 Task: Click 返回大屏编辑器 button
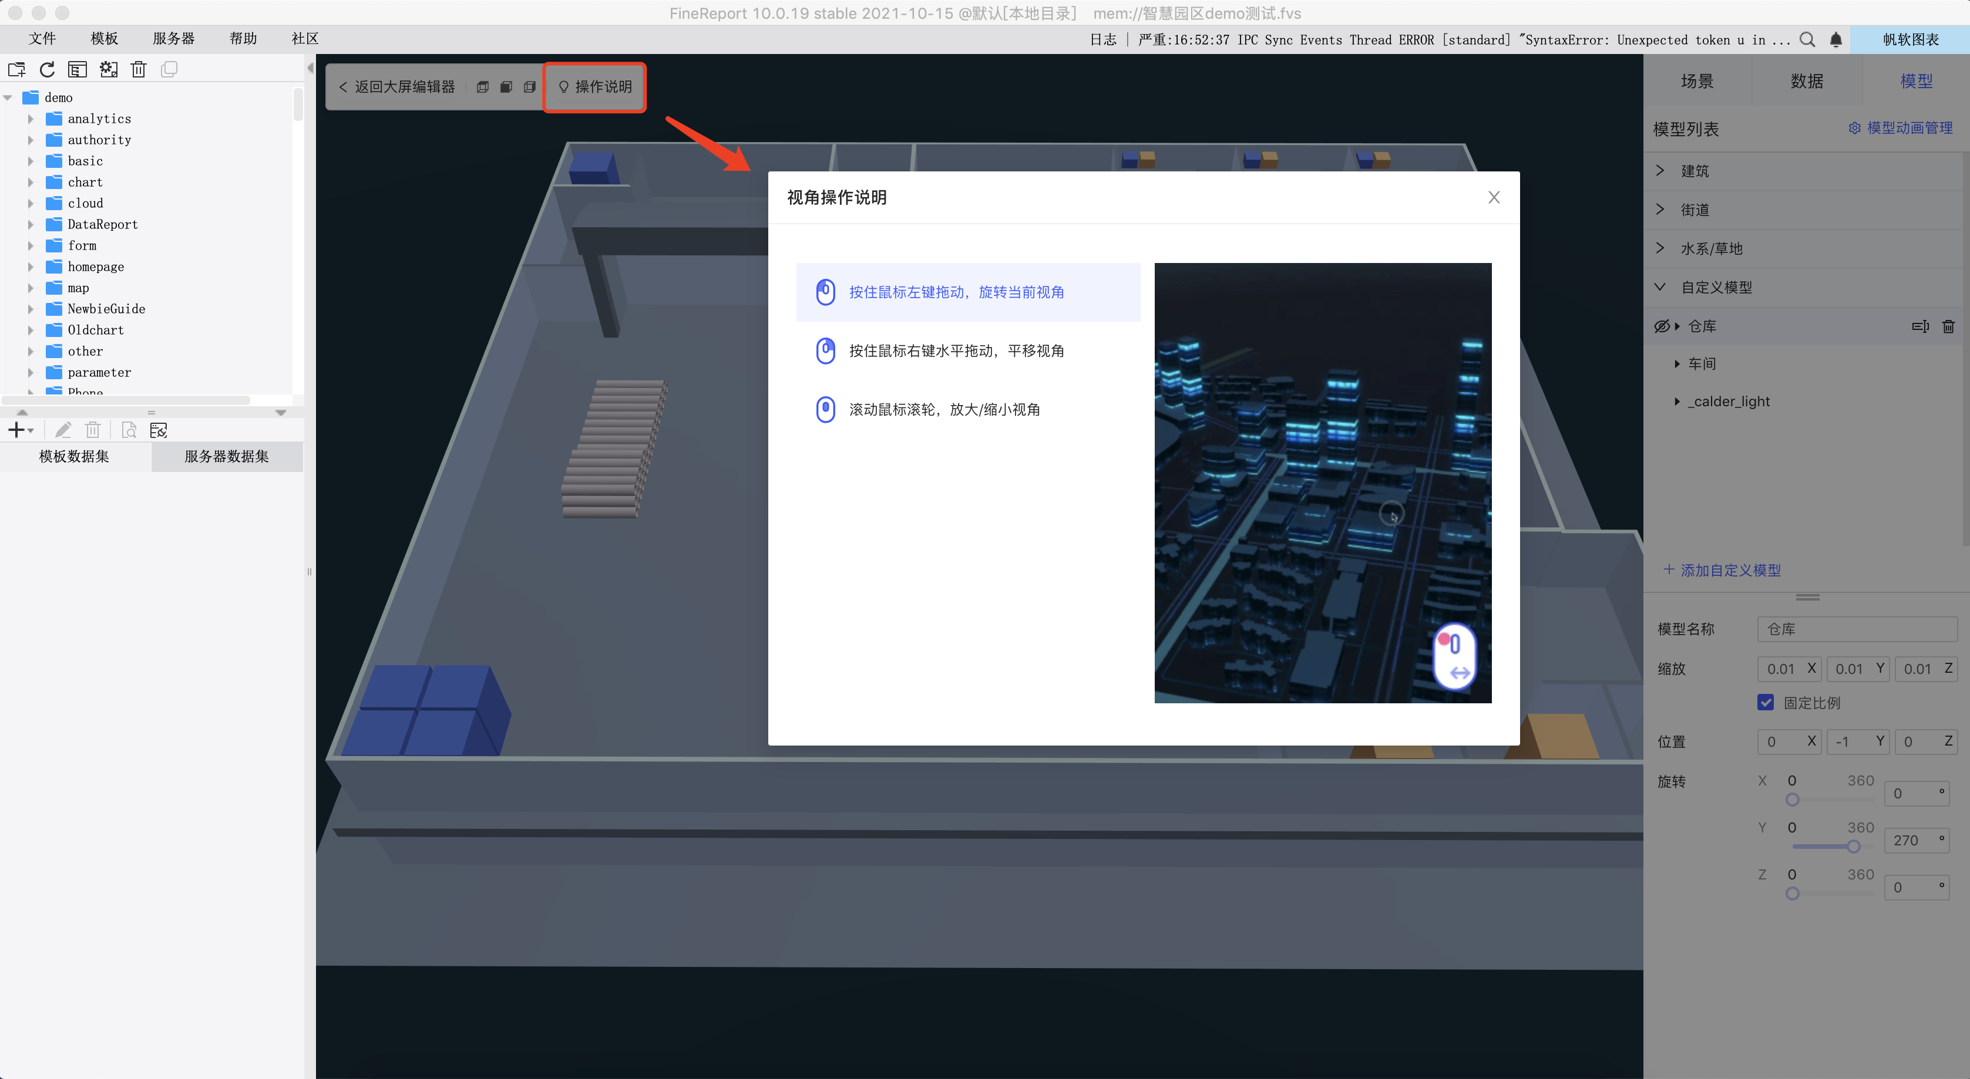(398, 87)
